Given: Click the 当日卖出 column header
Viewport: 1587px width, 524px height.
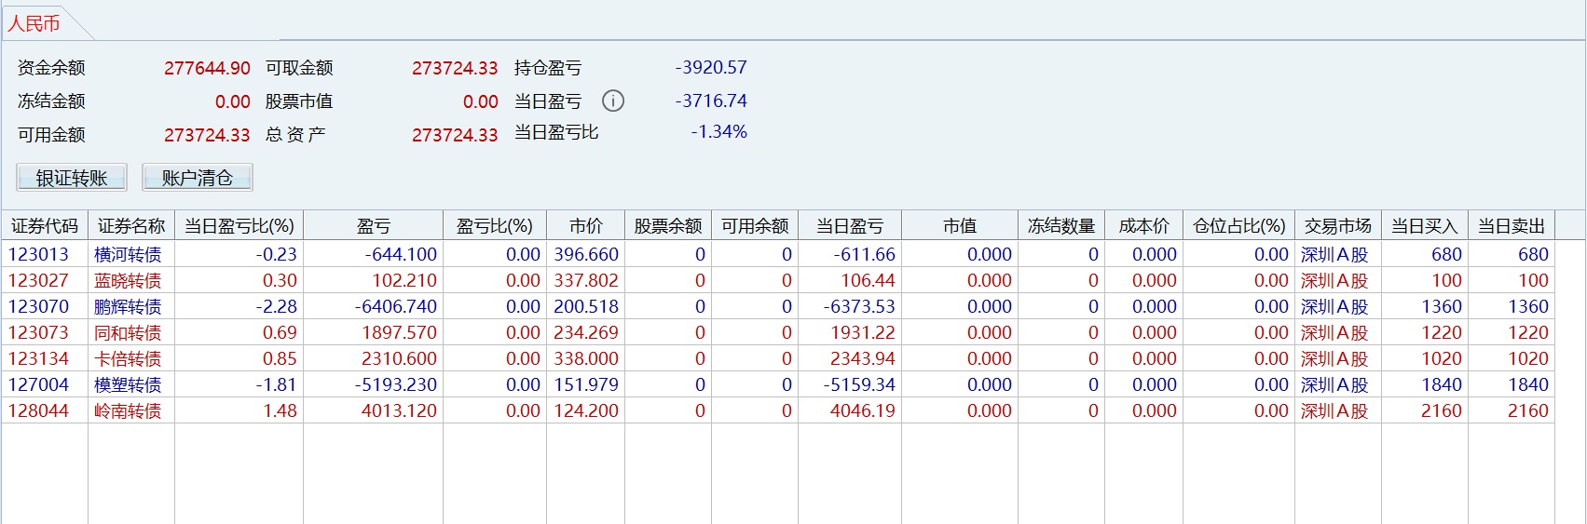Looking at the screenshot, I should pos(1512,226).
